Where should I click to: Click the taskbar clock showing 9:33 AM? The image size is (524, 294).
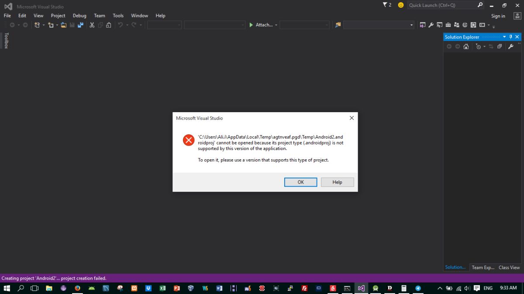point(508,288)
